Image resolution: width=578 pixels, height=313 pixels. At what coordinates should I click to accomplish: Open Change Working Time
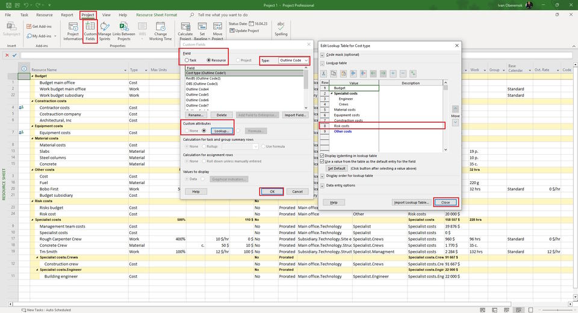coord(160,31)
